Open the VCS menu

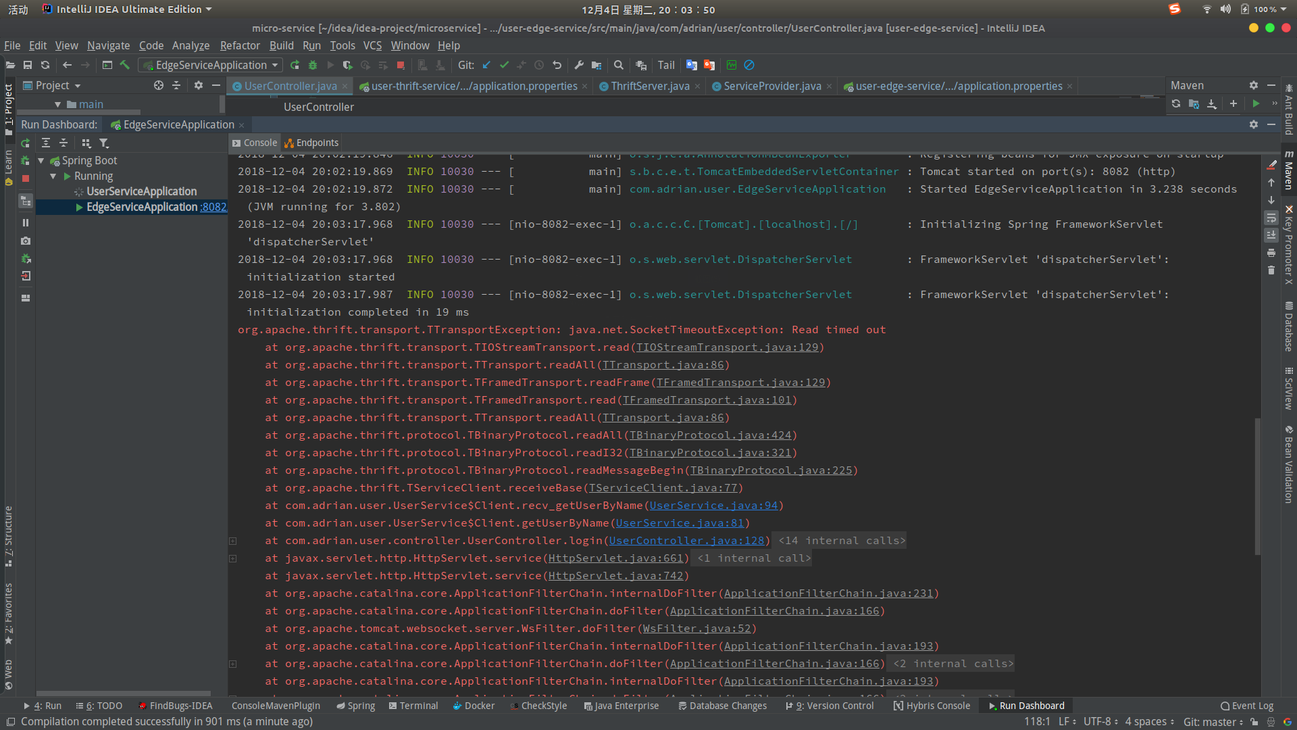(372, 45)
